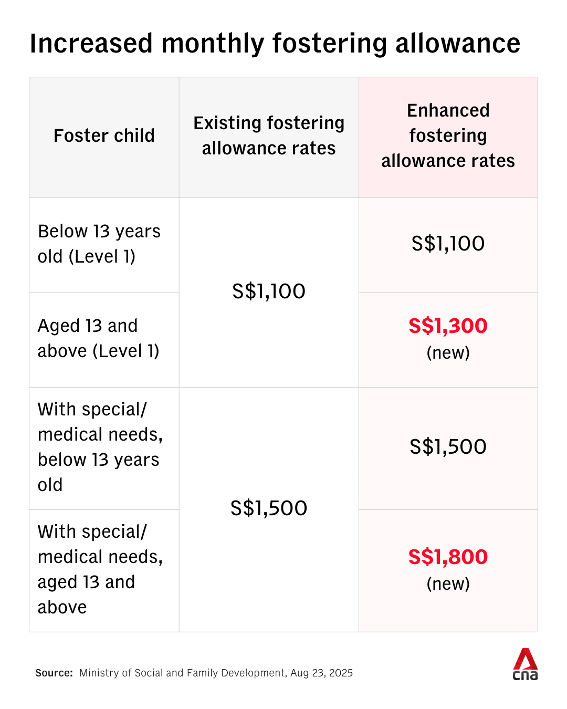
Task: Select the 'Existing fostering allowance rates' header
Action: point(269,135)
